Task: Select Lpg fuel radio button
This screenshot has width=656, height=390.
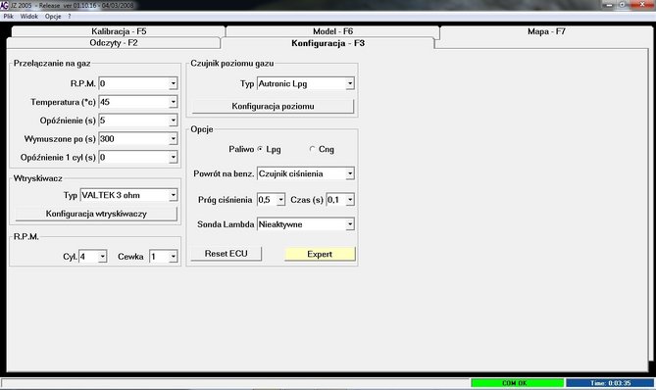Action: [260, 149]
